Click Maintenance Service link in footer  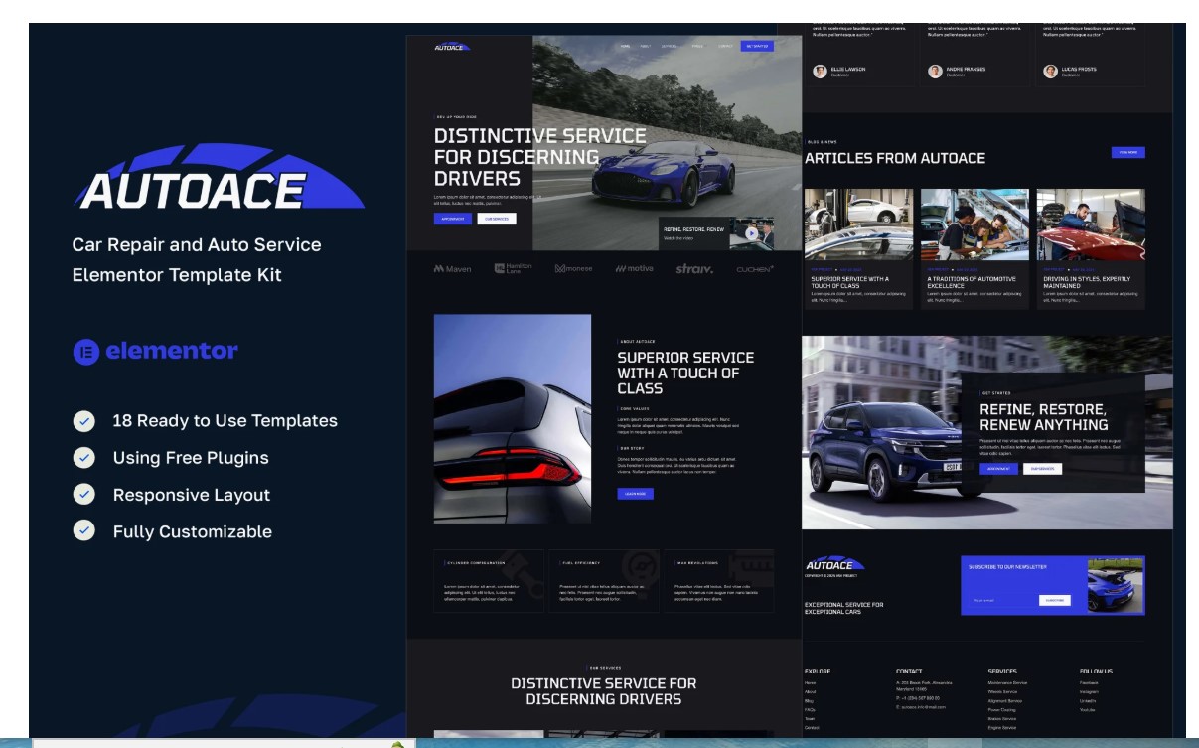pos(1008,683)
